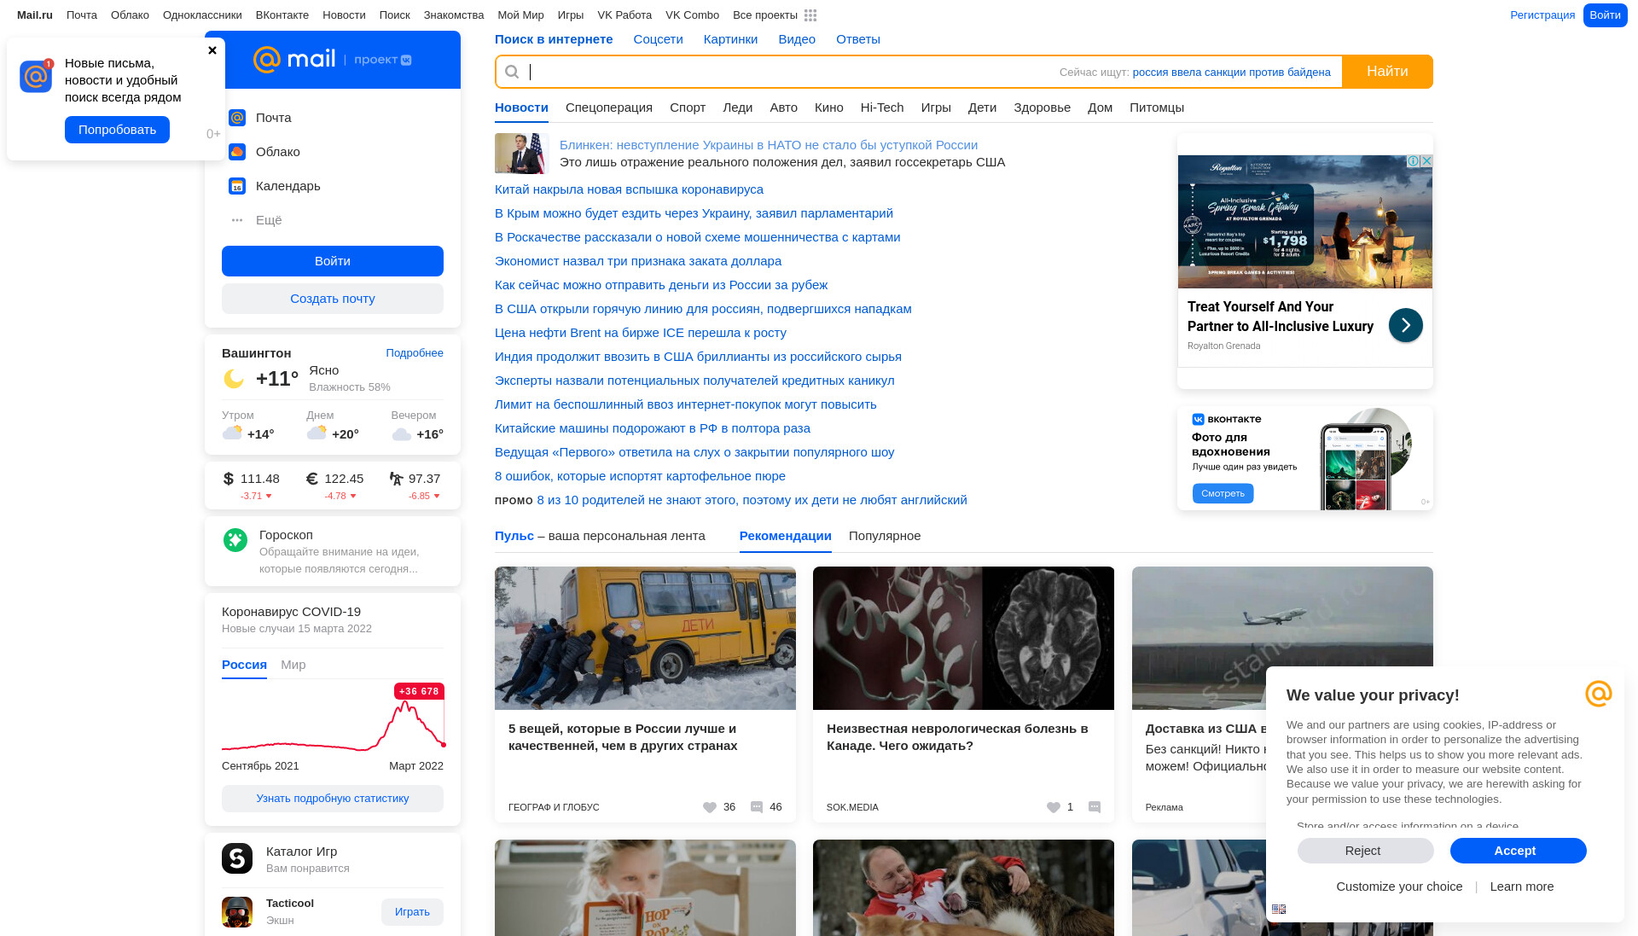Switch to Спорт news tab
This screenshot has height=936, width=1638.
coord(688,108)
